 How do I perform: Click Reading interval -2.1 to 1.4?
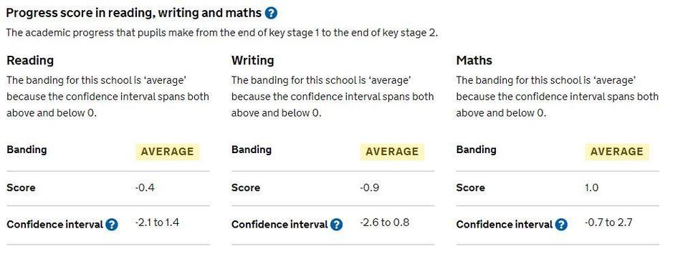(157, 223)
